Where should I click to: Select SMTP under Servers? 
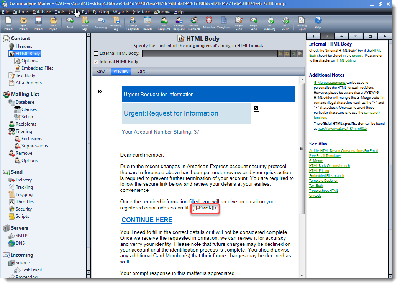click(x=21, y=236)
